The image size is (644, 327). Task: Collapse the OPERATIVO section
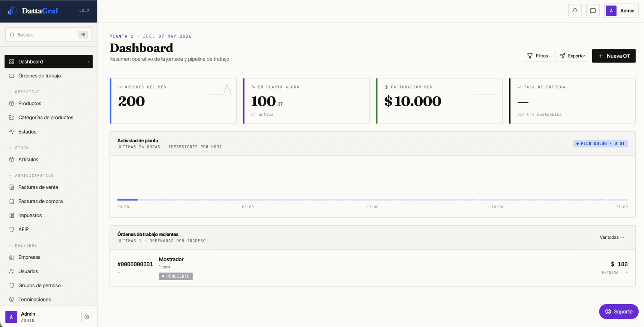tap(24, 92)
